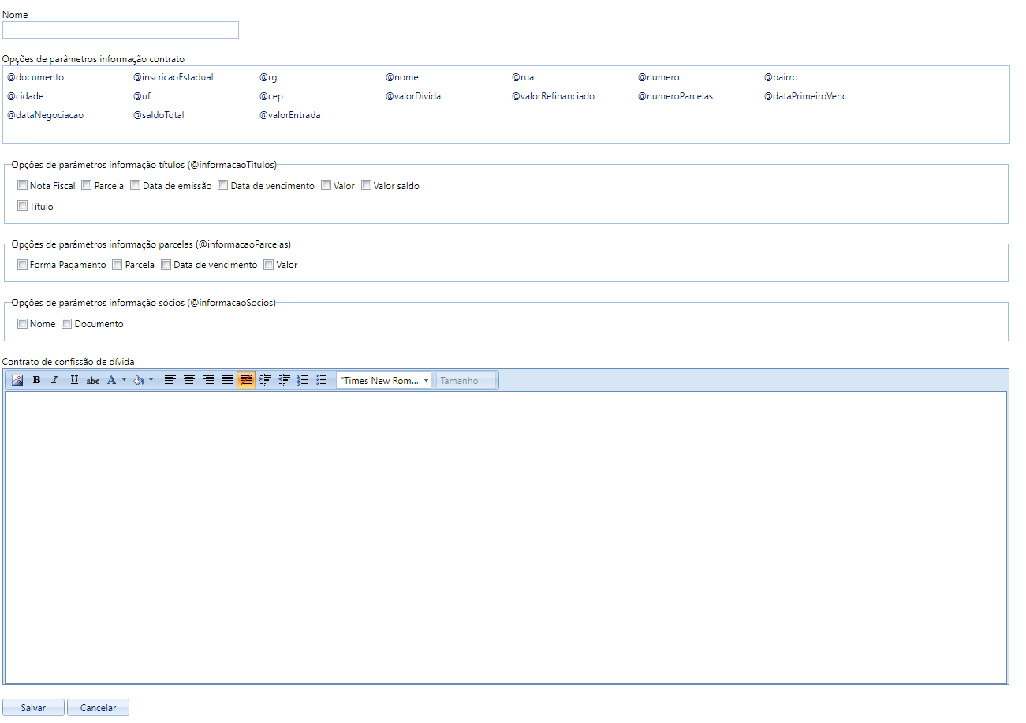Open the Tamanho size combo box
1026x723 pixels.
tap(466, 380)
